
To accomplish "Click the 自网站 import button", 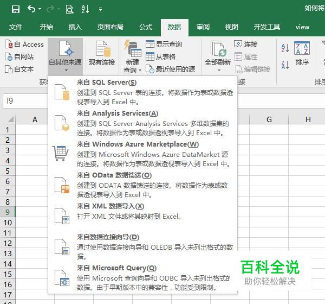I will [19, 56].
